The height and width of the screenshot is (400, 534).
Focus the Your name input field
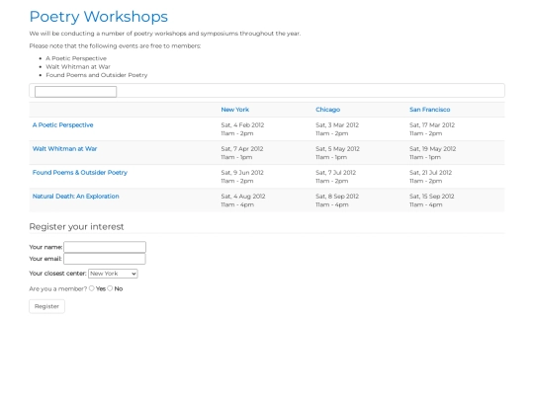pyautogui.click(x=105, y=247)
